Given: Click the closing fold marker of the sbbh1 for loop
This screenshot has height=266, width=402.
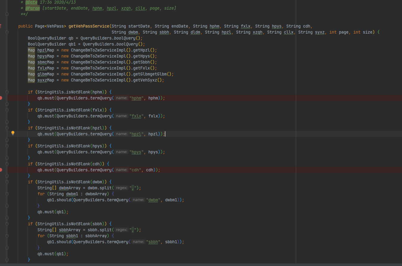Looking at the screenshot, I should pyautogui.click(x=7, y=248).
